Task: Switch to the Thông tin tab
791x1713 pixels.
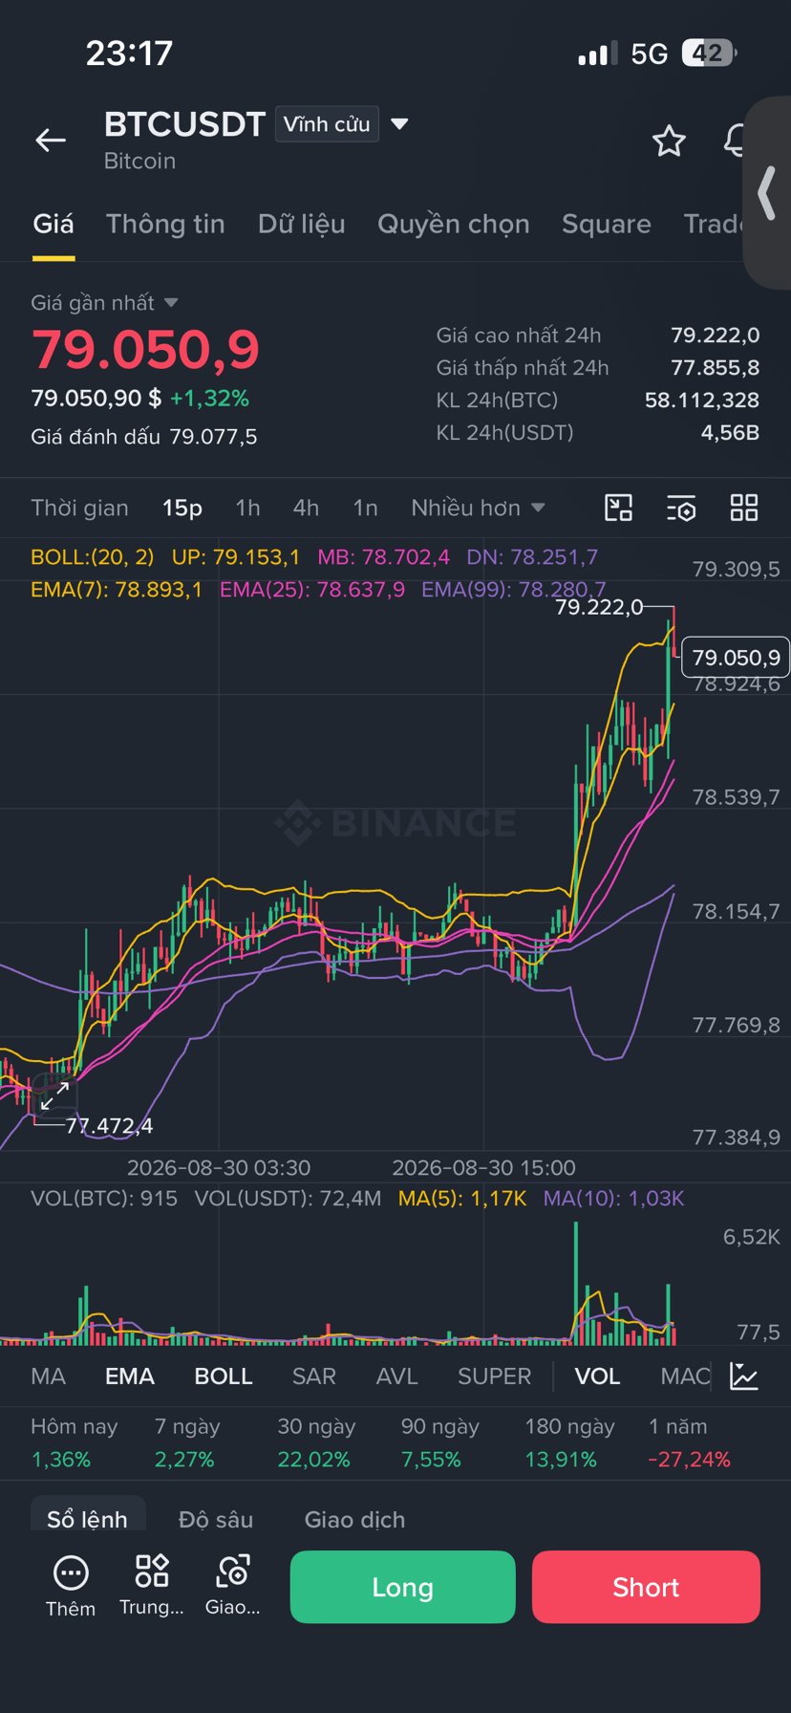Action: pyautogui.click(x=165, y=224)
